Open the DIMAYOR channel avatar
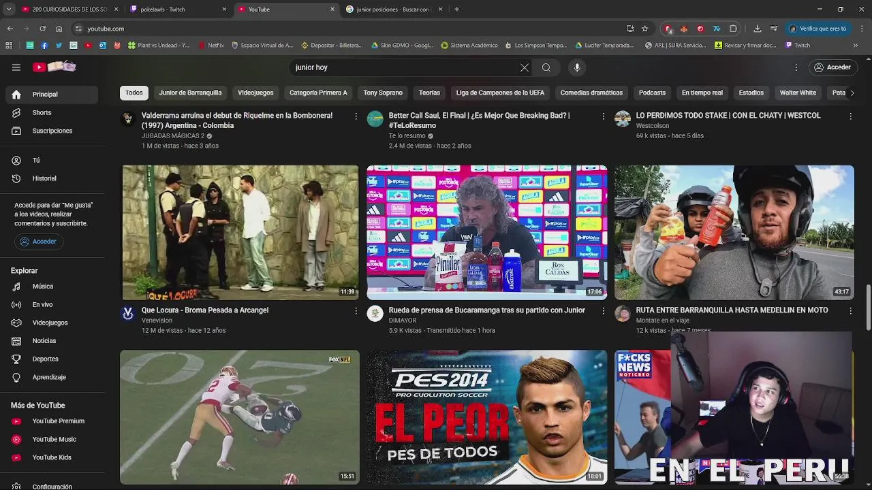Screen dimensions: 872x490 [375, 313]
